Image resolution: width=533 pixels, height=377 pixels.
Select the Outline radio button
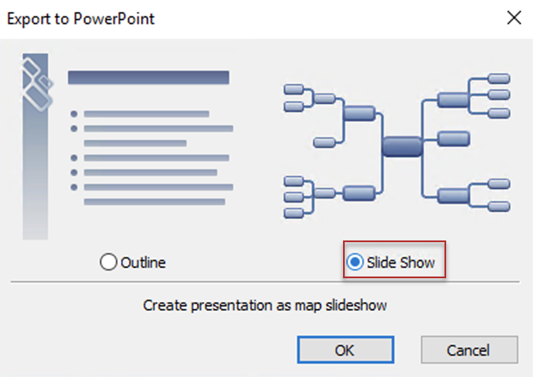point(109,263)
